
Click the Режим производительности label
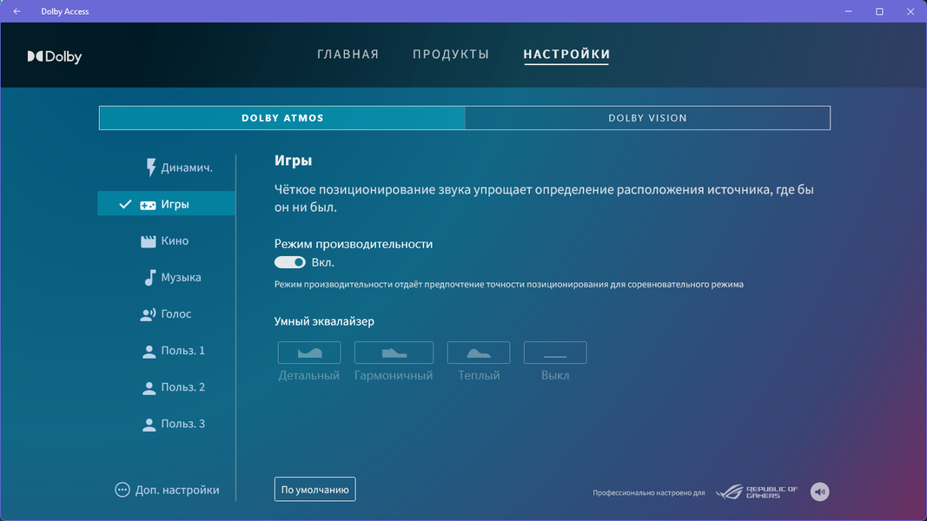pos(354,244)
